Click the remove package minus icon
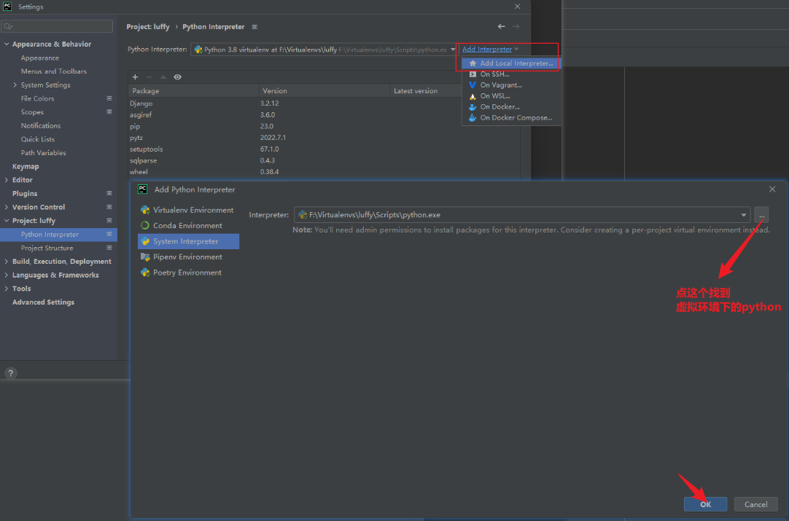Viewport: 789px width, 521px height. 149,77
